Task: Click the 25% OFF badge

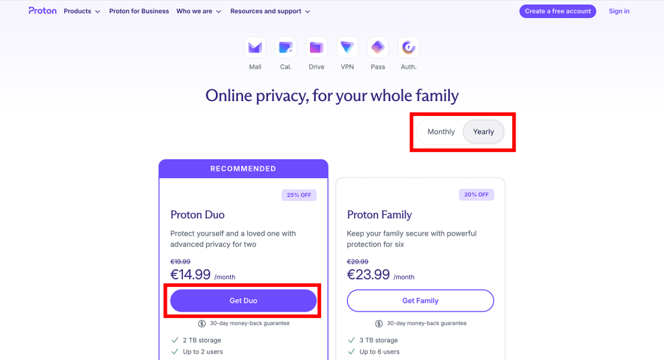Action: 299,195
